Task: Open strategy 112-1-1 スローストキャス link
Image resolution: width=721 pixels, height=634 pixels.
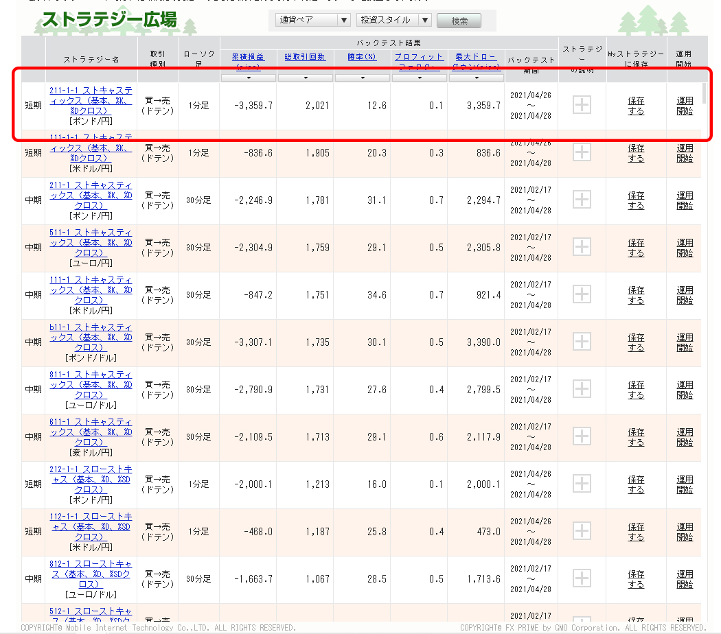Action: coord(91,526)
